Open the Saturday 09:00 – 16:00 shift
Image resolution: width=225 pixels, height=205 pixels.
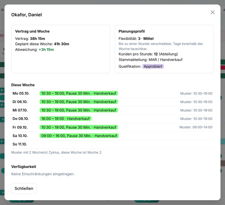tap(79, 136)
